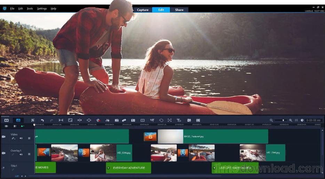Expand the add track green arrow dropdown
Viewport: 325px width, 179px height.
(x=22, y=126)
